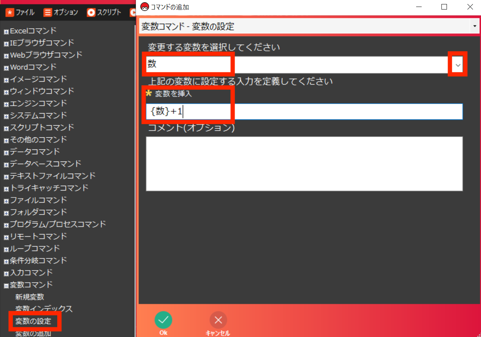481x337 pixels.
Task: Select スクリプトコマンド in the tree
Action: pos(42,127)
